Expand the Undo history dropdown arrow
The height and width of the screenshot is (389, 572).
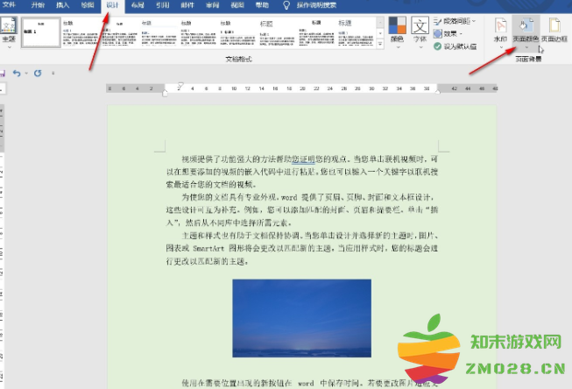coord(26,74)
